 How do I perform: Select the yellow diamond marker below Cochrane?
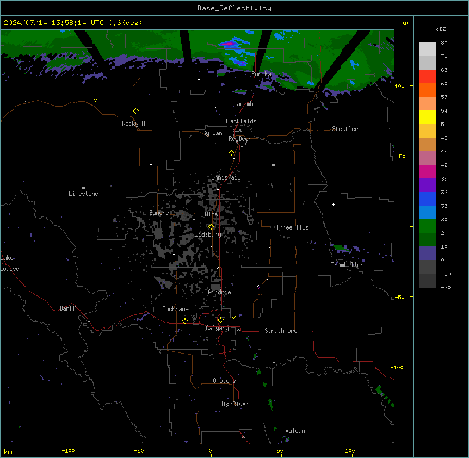(185, 321)
